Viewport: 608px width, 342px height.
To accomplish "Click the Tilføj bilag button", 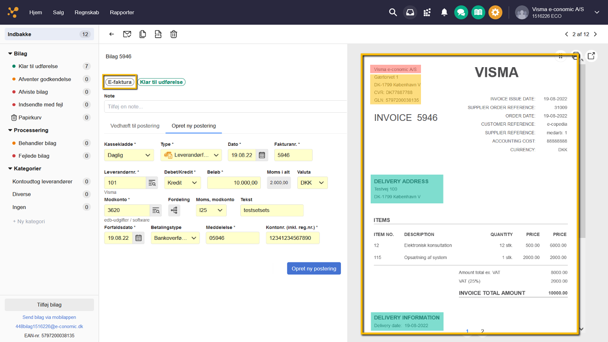I will [x=49, y=305].
